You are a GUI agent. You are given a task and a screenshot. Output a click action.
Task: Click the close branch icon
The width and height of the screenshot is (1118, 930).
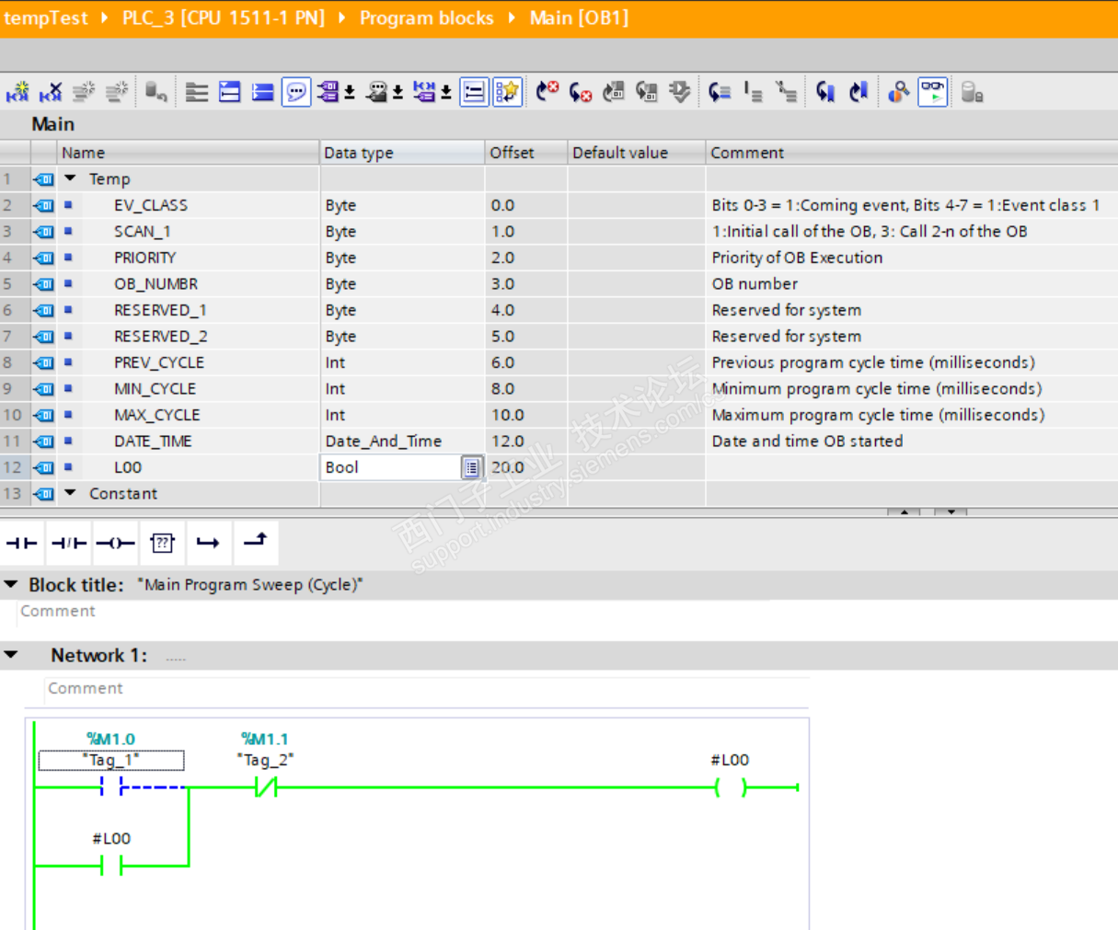point(255,541)
